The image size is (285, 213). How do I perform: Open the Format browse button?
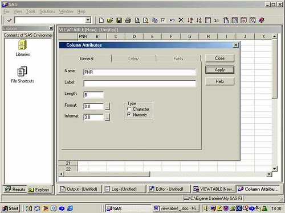point(107,106)
